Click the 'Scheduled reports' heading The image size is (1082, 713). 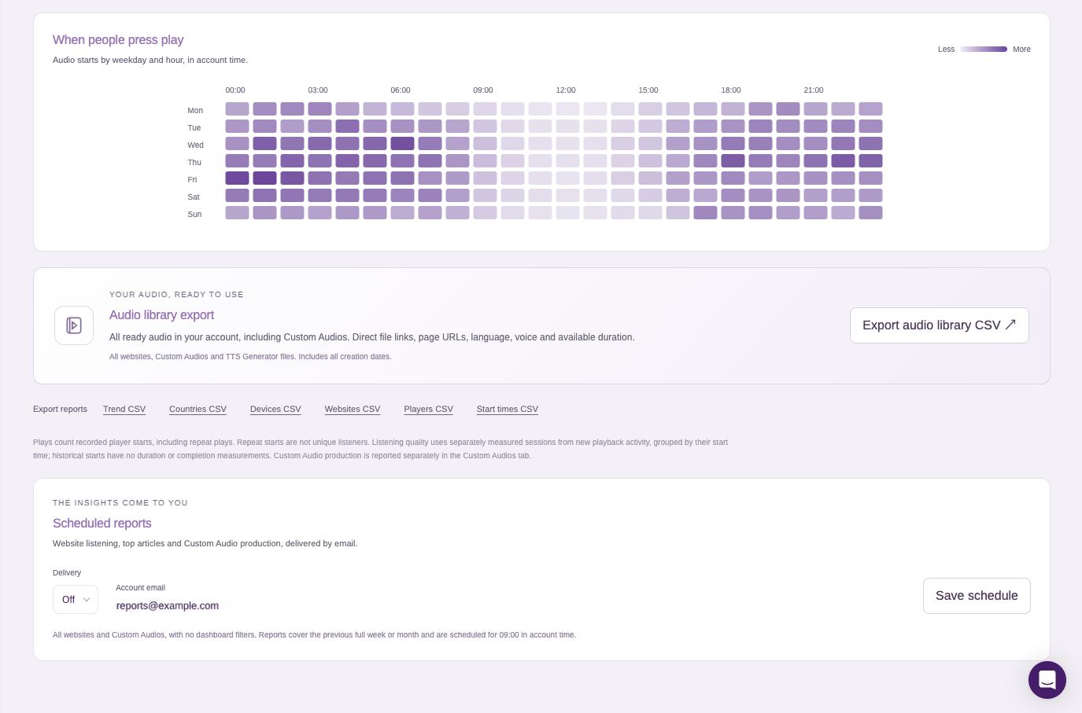(x=102, y=524)
